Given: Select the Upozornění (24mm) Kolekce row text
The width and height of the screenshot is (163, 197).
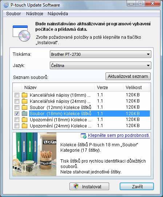Looking at the screenshot, I should pos(60,126).
